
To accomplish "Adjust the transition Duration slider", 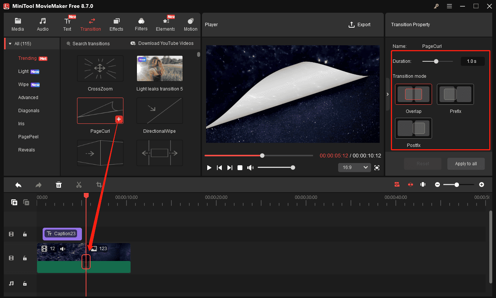I will [437, 61].
